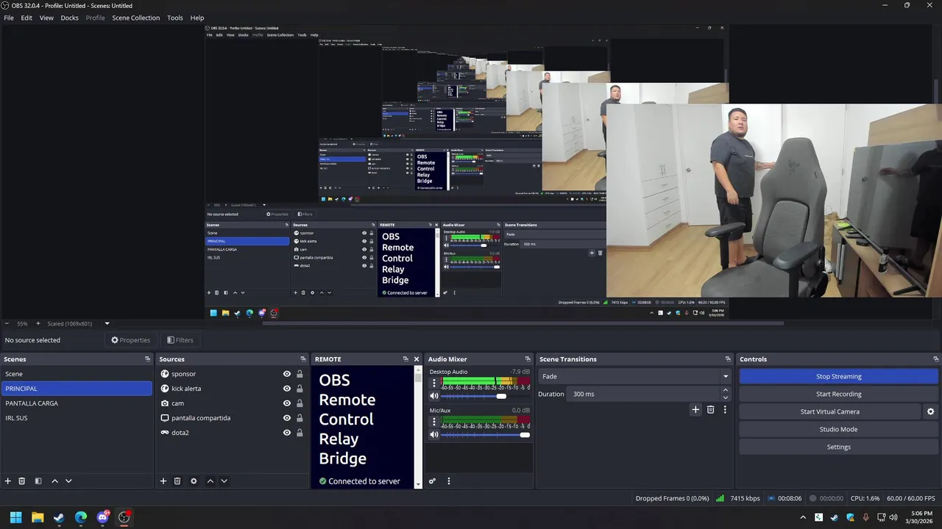Open the Edit menu

click(26, 18)
